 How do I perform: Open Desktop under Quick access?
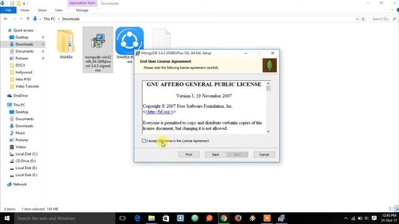[x=22, y=37]
